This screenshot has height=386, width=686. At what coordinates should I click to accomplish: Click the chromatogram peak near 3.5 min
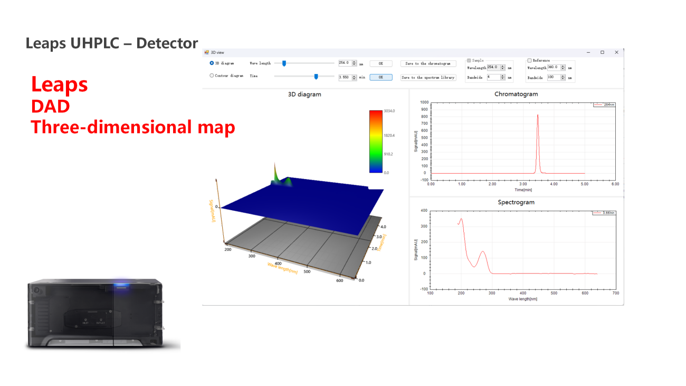[538, 143]
